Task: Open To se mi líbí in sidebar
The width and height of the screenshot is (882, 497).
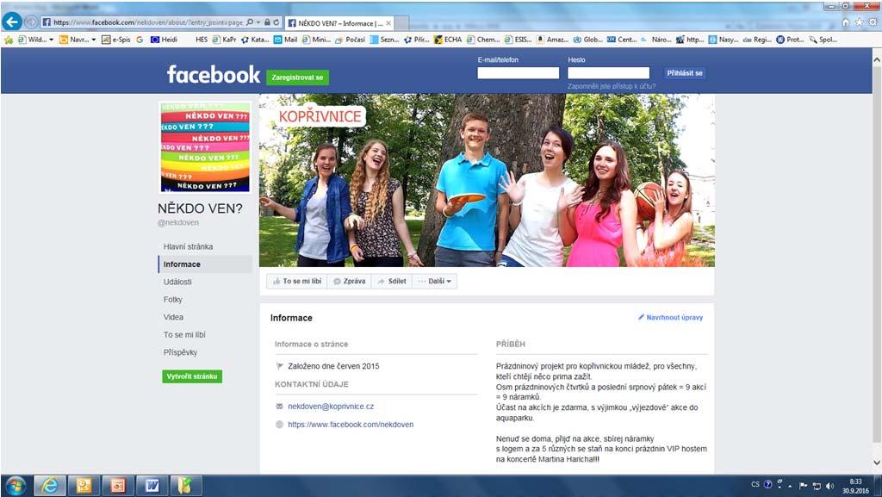Action: click(184, 334)
